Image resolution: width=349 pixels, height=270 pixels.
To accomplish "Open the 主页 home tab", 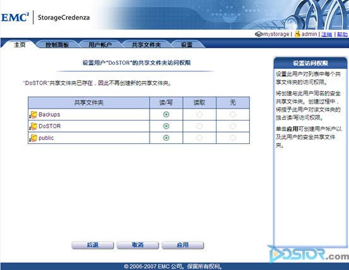I will click(20, 45).
